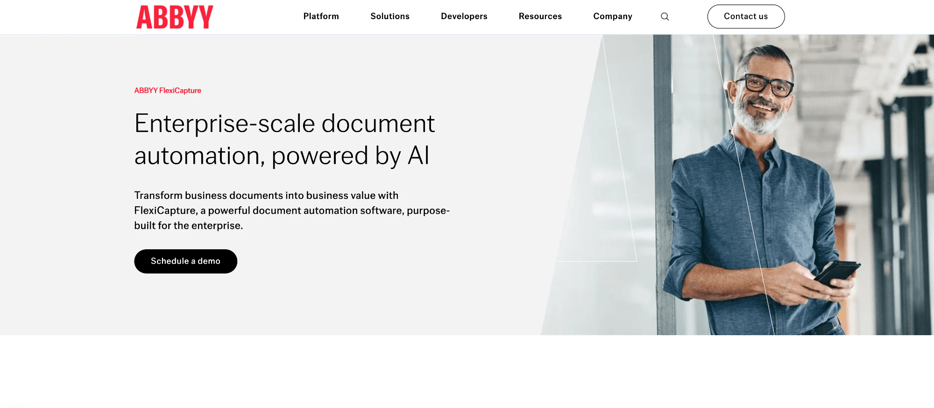Click the headline 'Enterprise-scale document automation, powered by AI'
The width and height of the screenshot is (934, 408).
coord(285,140)
